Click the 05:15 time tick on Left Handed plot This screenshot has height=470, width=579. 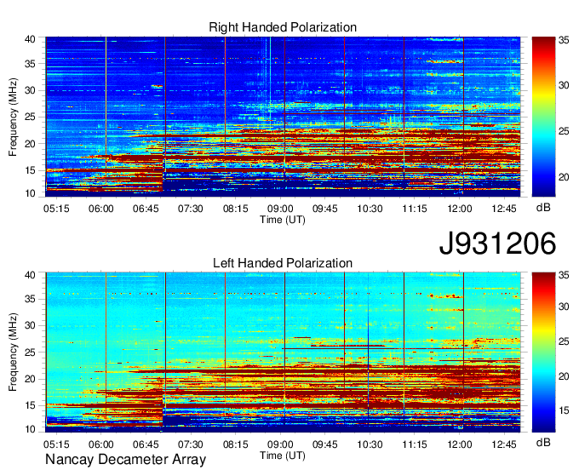[x=56, y=444]
